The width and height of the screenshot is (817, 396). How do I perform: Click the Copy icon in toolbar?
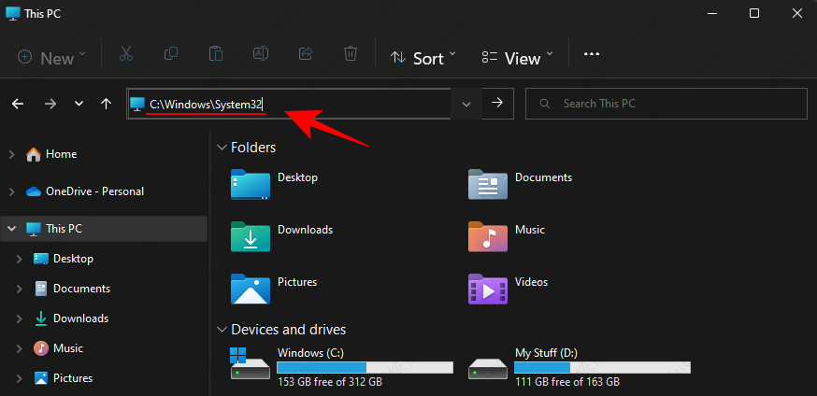point(171,56)
